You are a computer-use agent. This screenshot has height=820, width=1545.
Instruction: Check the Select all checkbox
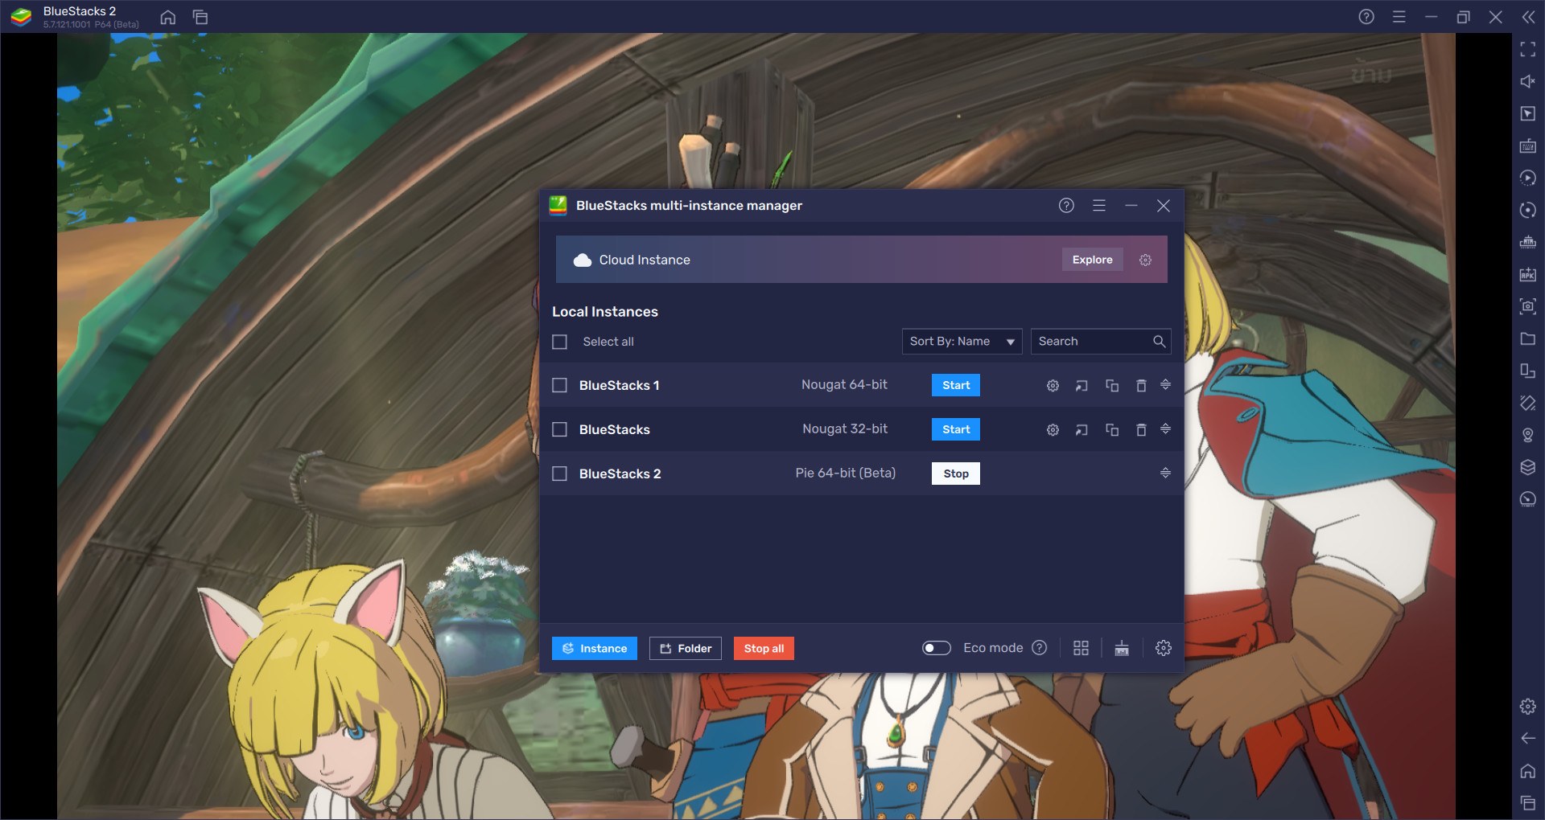pos(560,342)
